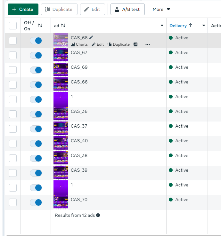The image size is (221, 236).
Task: Open CAS_68 share preview arrow icon
Action: point(135,44)
